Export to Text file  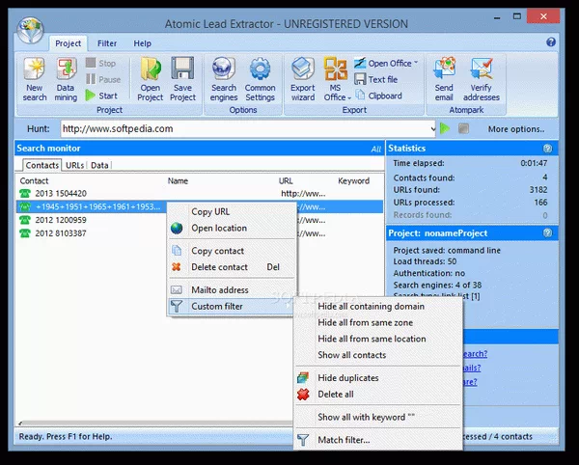(x=376, y=79)
